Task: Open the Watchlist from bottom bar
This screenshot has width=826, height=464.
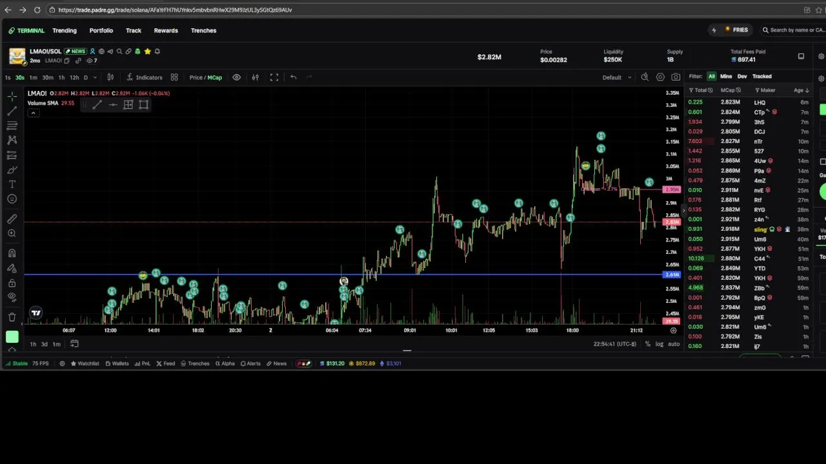Action: pyautogui.click(x=85, y=363)
